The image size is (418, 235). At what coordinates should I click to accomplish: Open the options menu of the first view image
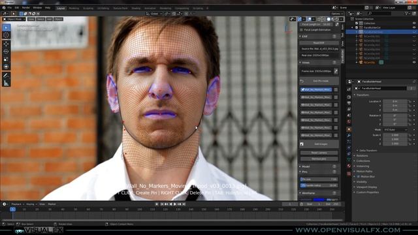(x=336, y=90)
